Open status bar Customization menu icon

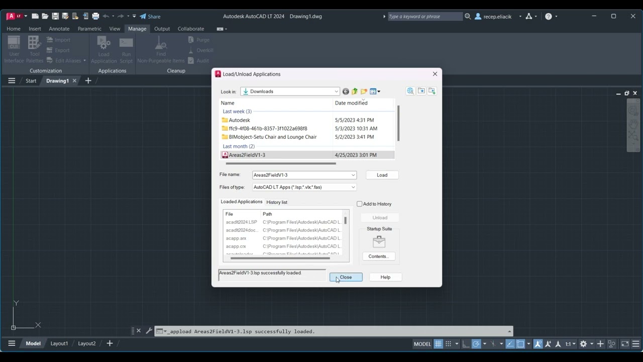(636, 344)
